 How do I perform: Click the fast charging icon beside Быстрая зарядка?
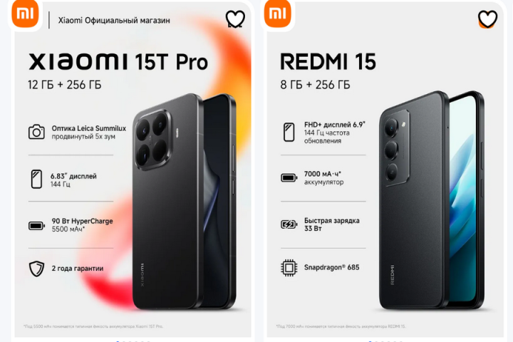click(289, 224)
